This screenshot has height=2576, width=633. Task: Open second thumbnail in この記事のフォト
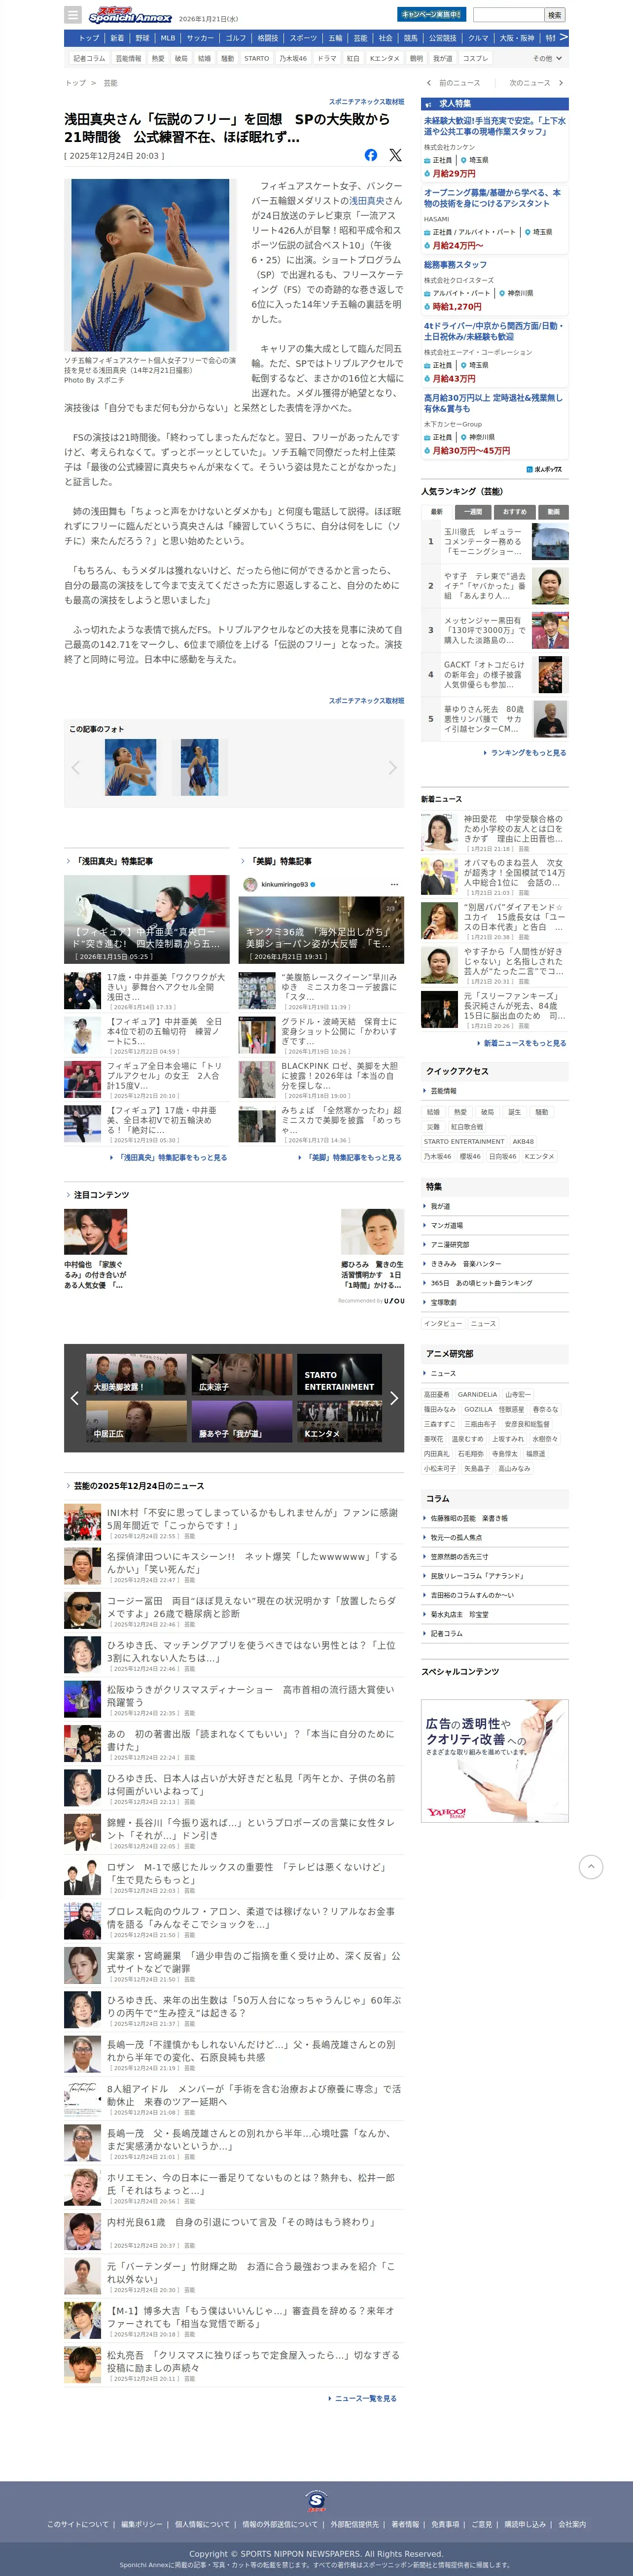[199, 767]
